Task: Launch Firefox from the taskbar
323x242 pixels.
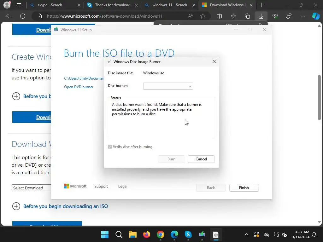Action: [147, 234]
